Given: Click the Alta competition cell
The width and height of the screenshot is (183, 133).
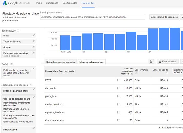Looking at the screenshot, I should tap(137, 104).
